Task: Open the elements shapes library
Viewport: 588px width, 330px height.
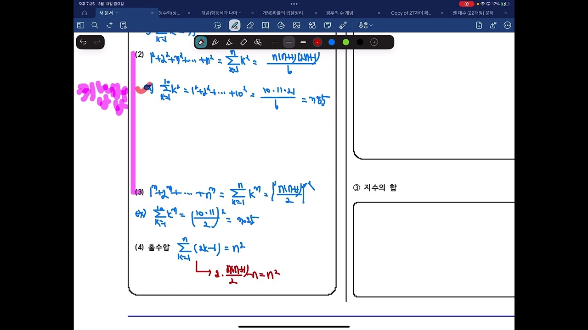Action: click(312, 25)
